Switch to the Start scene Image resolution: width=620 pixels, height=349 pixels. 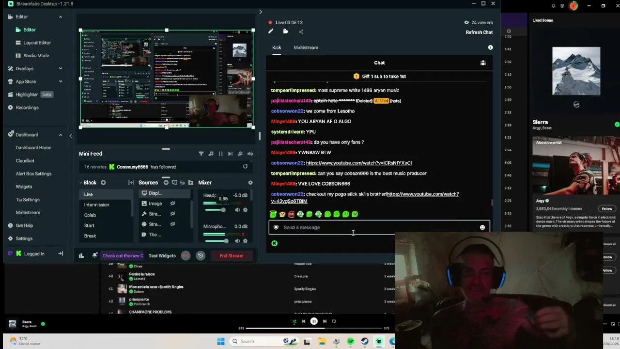[x=106, y=225]
